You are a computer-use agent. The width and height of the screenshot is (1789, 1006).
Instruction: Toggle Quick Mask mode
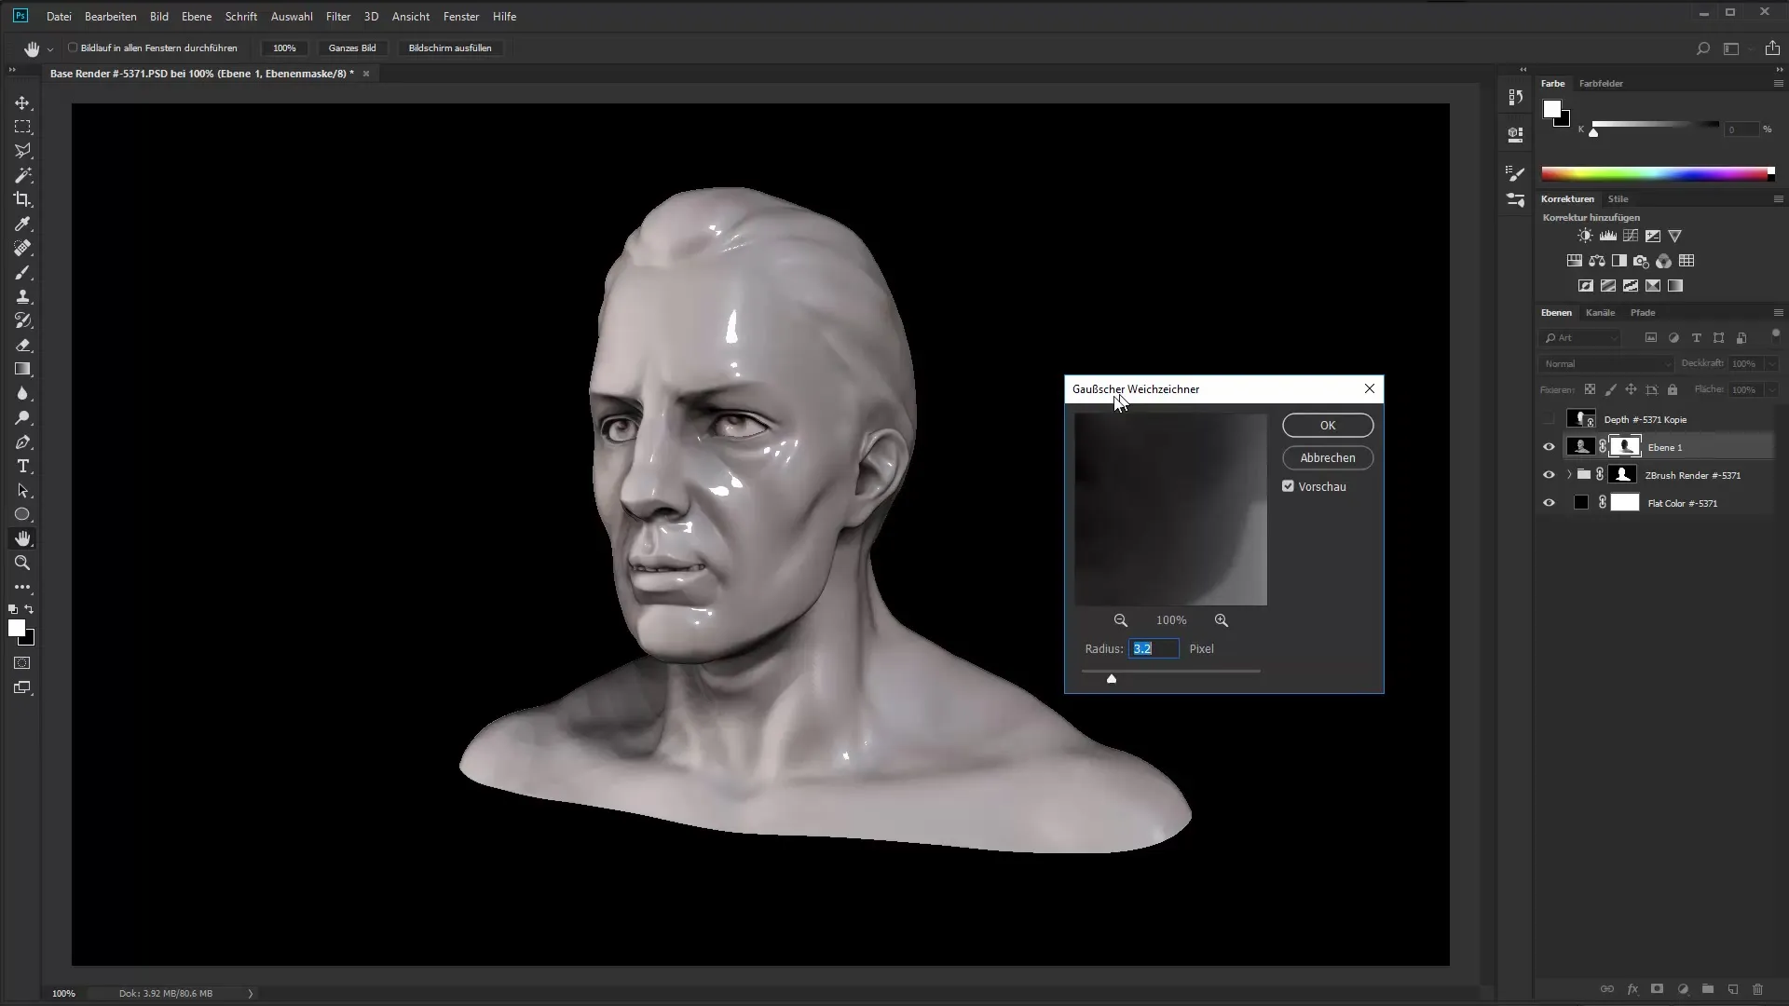point(22,663)
